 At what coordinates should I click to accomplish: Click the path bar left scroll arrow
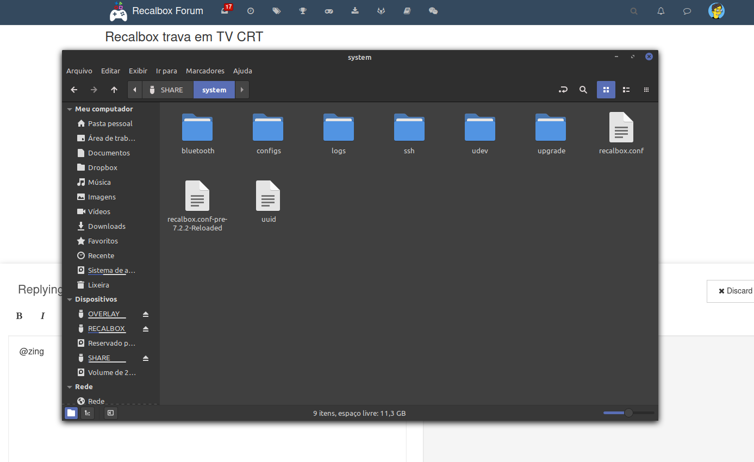(x=135, y=90)
